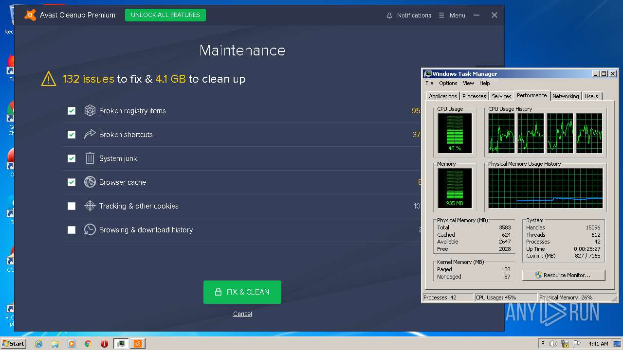Uncheck Broken registry items checkbox

click(72, 111)
